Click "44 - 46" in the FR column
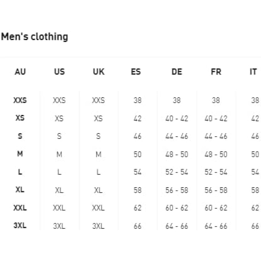The width and height of the screenshot is (261, 261). coord(216,136)
